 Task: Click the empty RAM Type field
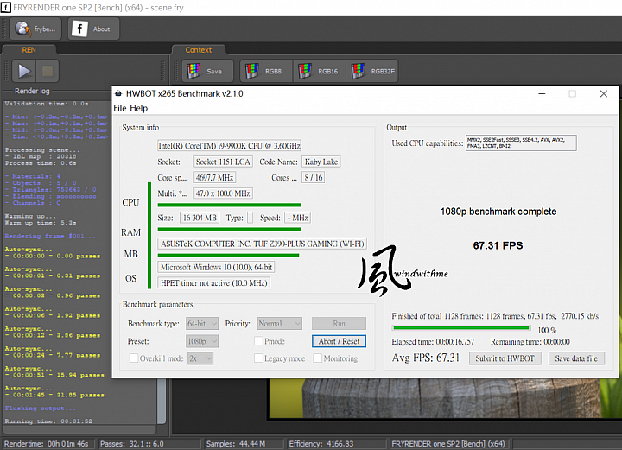click(251, 218)
